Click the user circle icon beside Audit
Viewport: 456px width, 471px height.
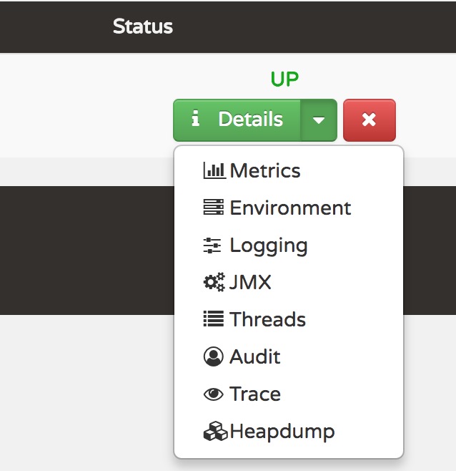tap(213, 356)
